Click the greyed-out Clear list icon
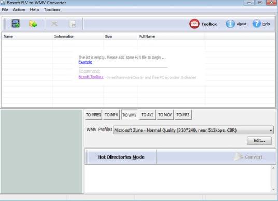Image resolution: width=278 pixels, height=201 pixels. pyautogui.click(x=72, y=24)
